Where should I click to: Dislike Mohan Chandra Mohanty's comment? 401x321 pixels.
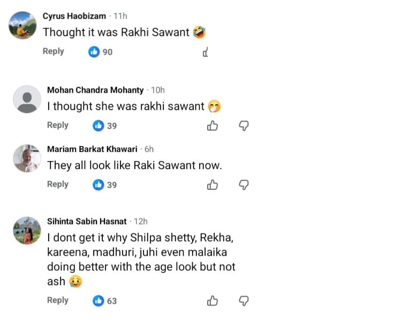point(244,126)
